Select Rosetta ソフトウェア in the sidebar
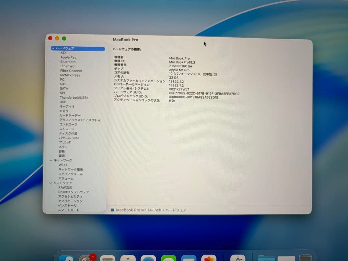 coord(74,192)
